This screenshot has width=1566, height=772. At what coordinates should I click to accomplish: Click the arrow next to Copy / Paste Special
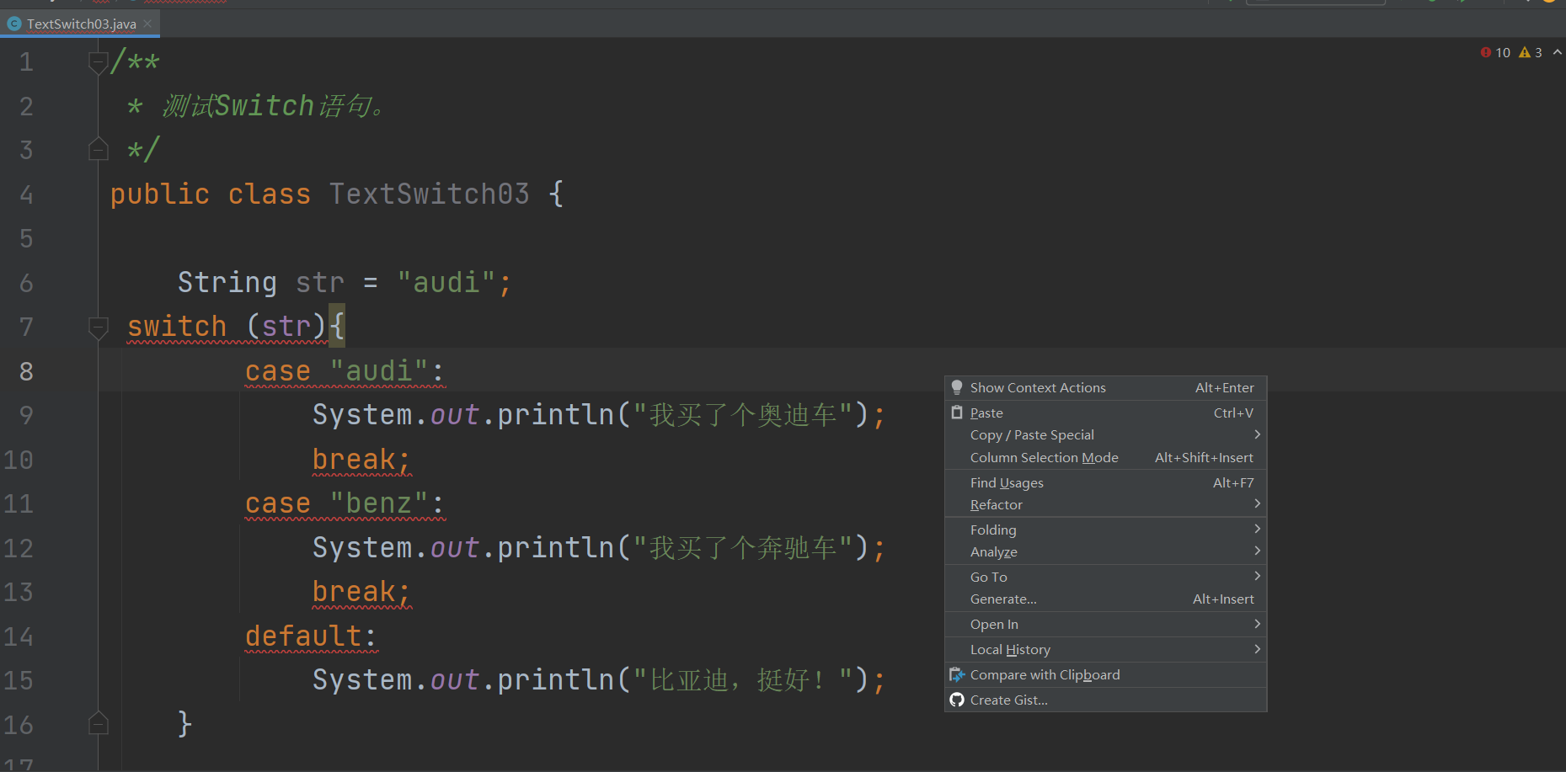[1257, 434]
